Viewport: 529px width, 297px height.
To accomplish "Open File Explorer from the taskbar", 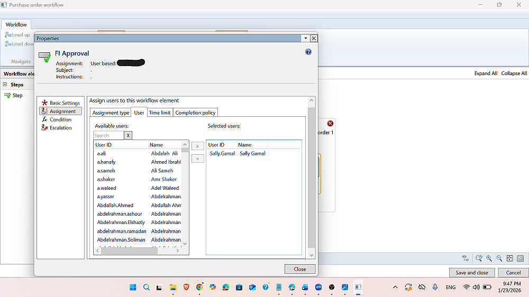I will [x=173, y=287].
